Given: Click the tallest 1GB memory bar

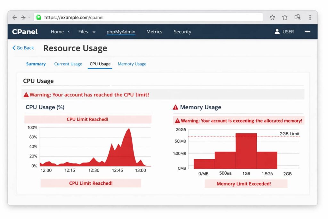Looking at the screenshot, I should [246, 151].
